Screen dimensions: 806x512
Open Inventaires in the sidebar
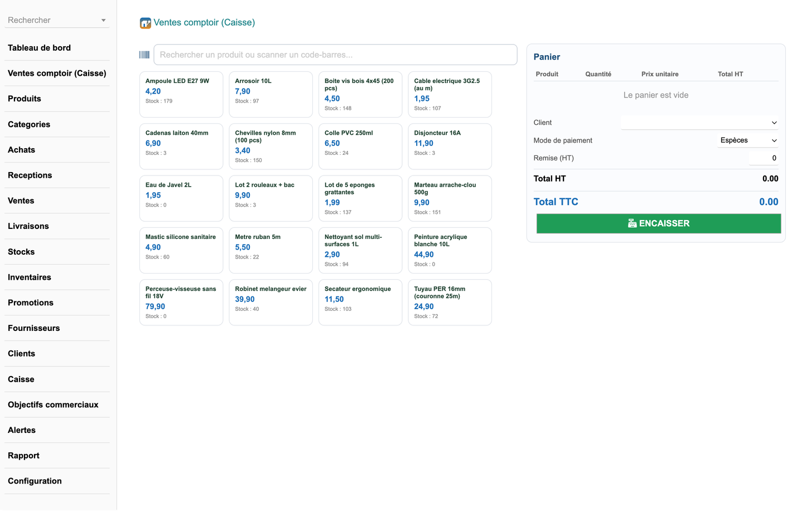point(57,277)
